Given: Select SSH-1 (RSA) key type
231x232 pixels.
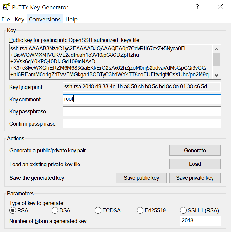Looking at the screenshot, I should coord(183,211).
